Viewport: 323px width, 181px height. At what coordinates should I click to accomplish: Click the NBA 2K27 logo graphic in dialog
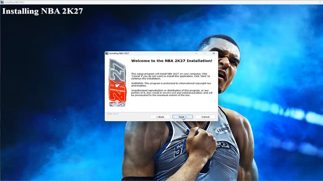[x=117, y=82]
